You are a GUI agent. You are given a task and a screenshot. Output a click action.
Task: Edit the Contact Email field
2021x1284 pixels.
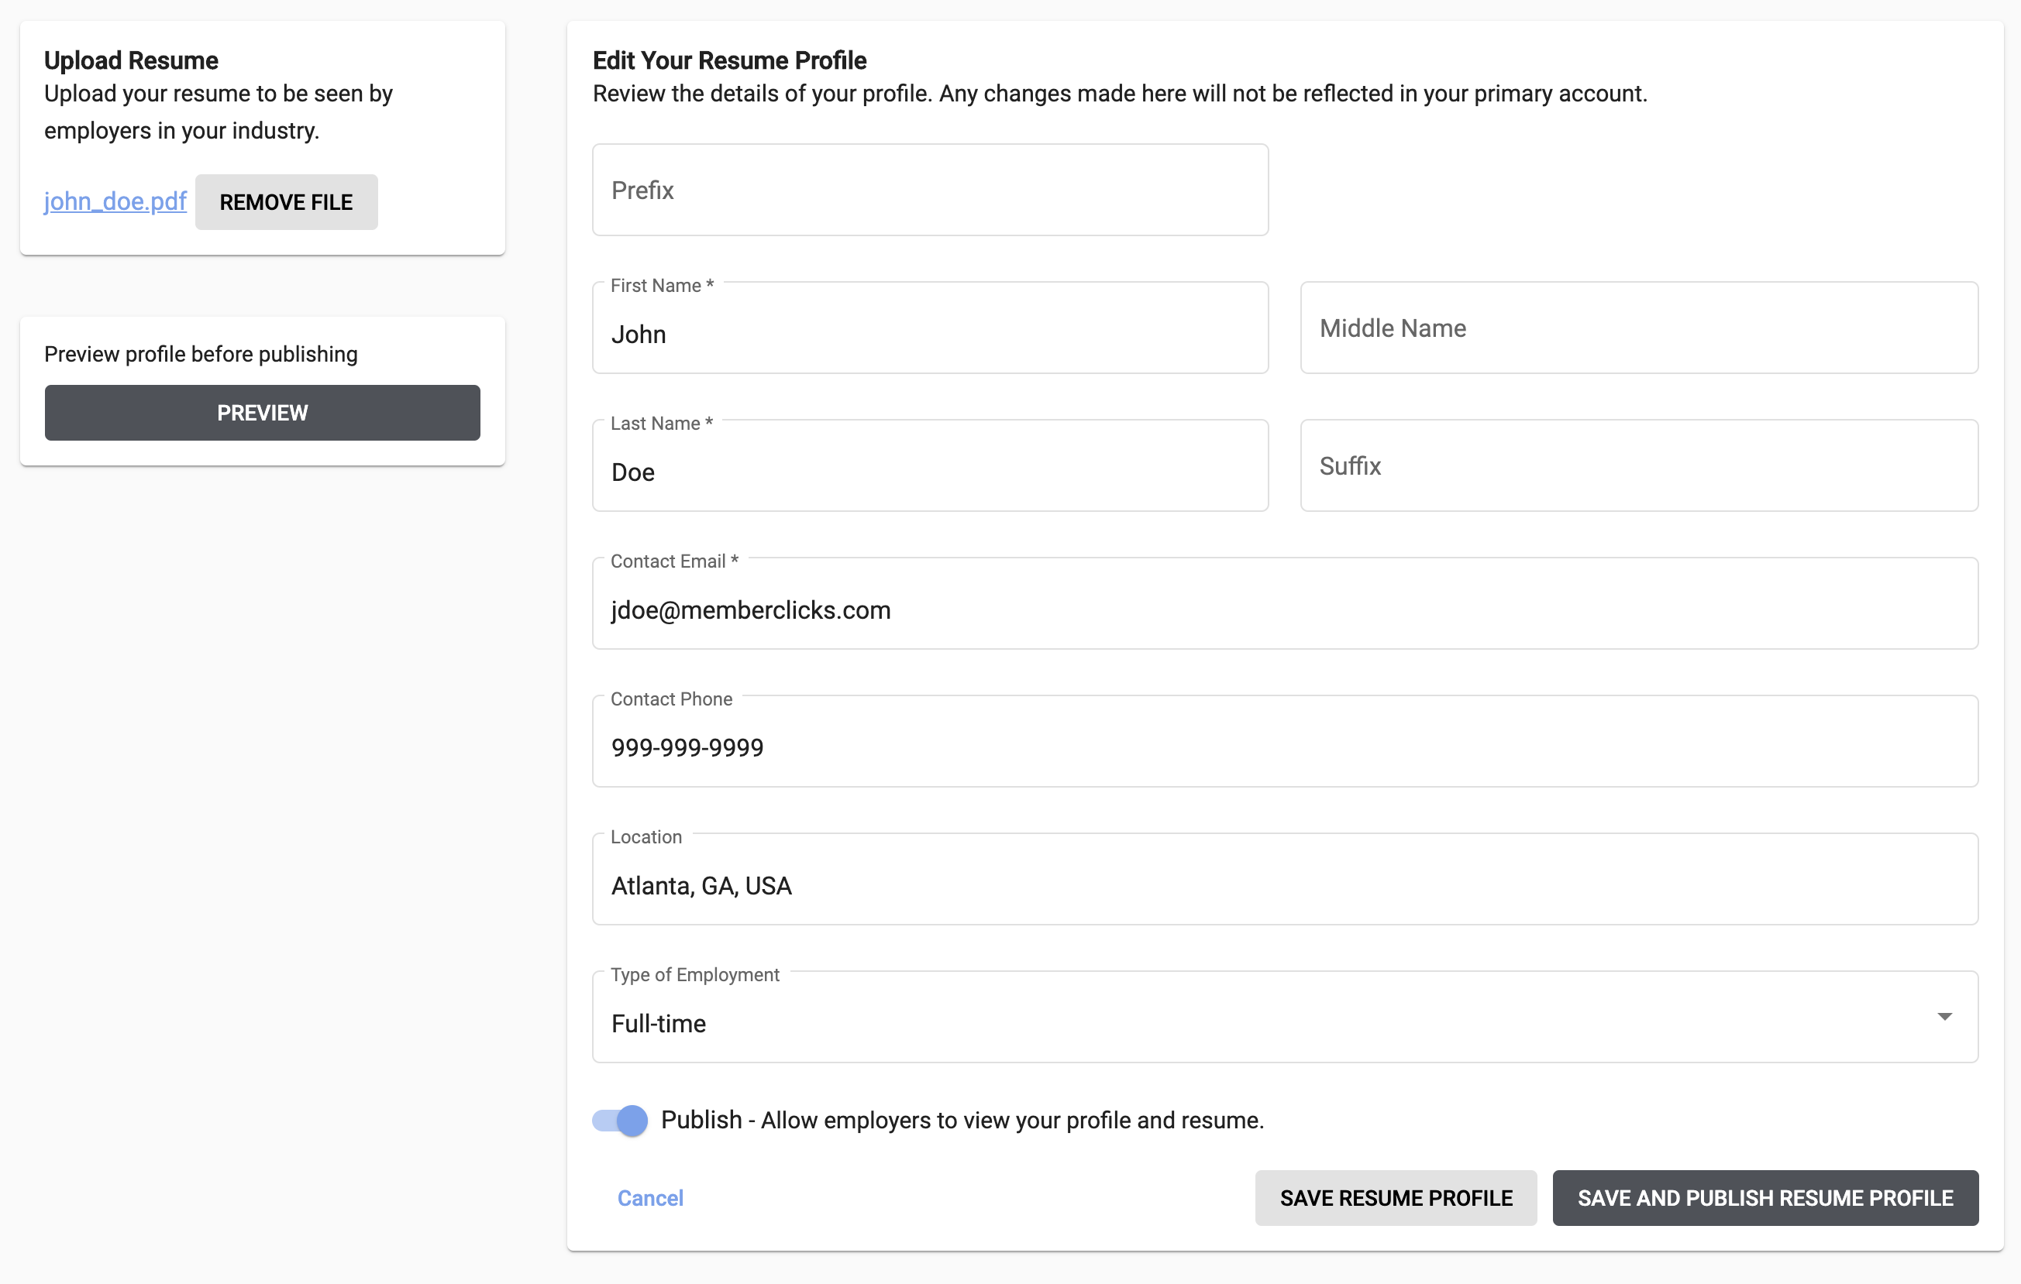click(1284, 609)
